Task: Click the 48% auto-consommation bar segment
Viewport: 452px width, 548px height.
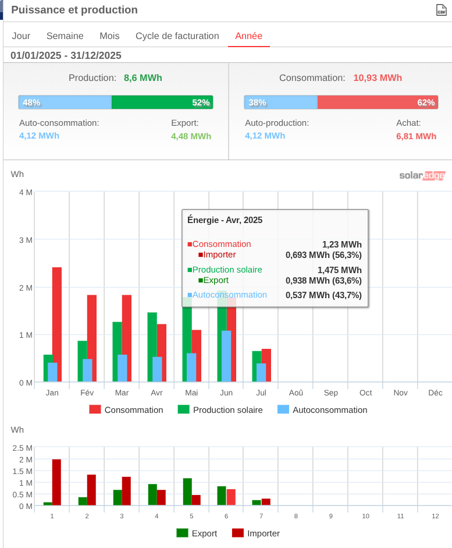Action: tap(65, 102)
